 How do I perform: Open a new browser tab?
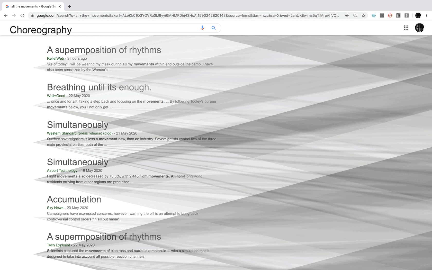(x=69, y=6)
